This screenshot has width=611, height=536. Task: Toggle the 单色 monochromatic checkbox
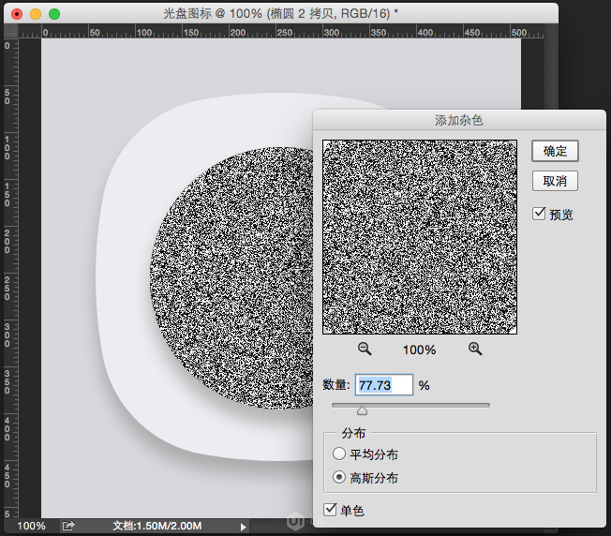click(330, 510)
